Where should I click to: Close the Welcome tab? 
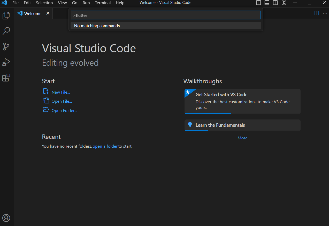(48, 13)
